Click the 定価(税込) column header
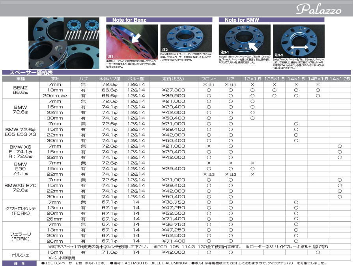The height and width of the screenshot is (266, 353). click(174, 79)
